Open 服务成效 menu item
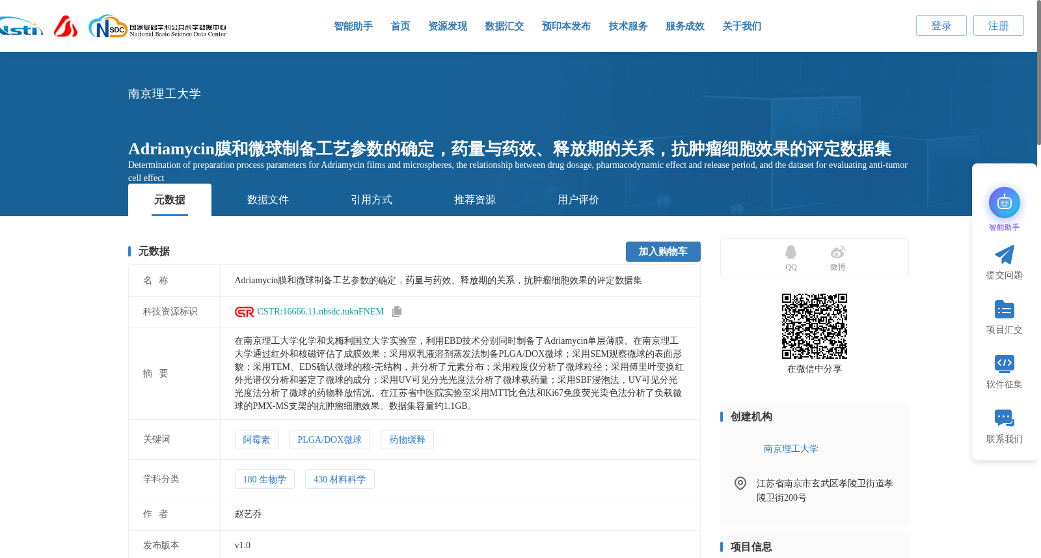The width and height of the screenshot is (1041, 558). [x=684, y=26]
